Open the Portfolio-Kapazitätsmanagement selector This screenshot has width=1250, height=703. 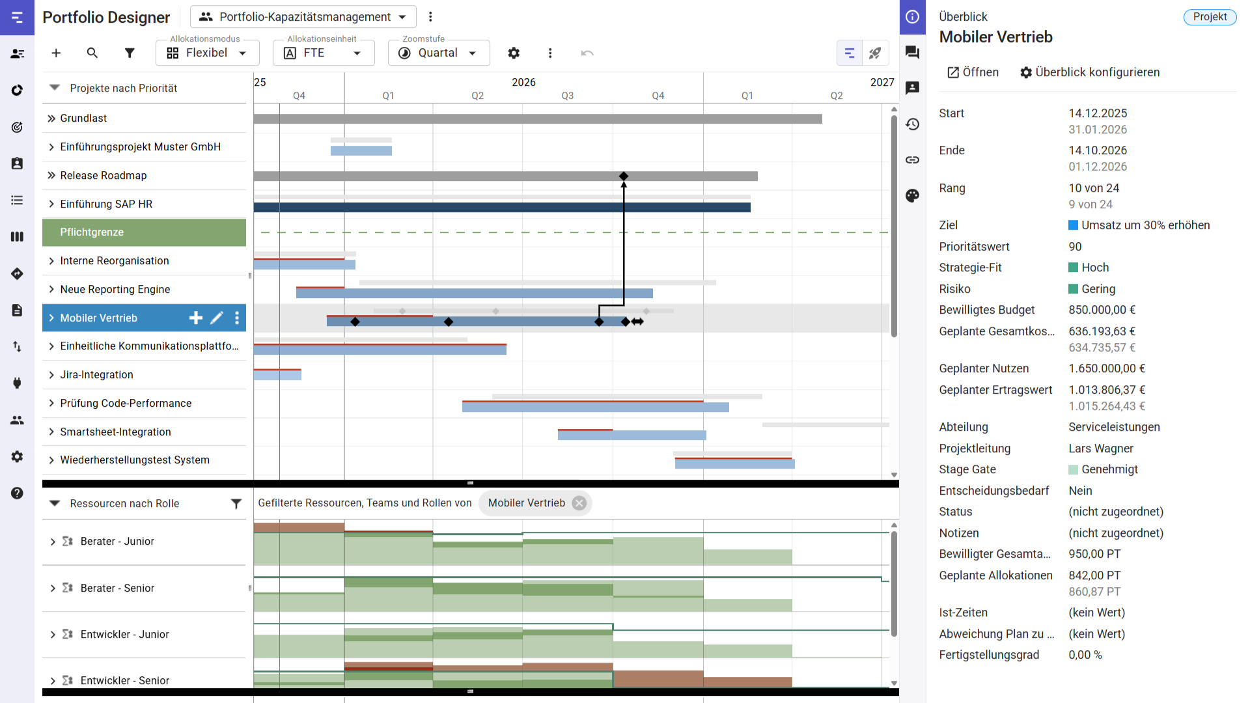point(303,17)
